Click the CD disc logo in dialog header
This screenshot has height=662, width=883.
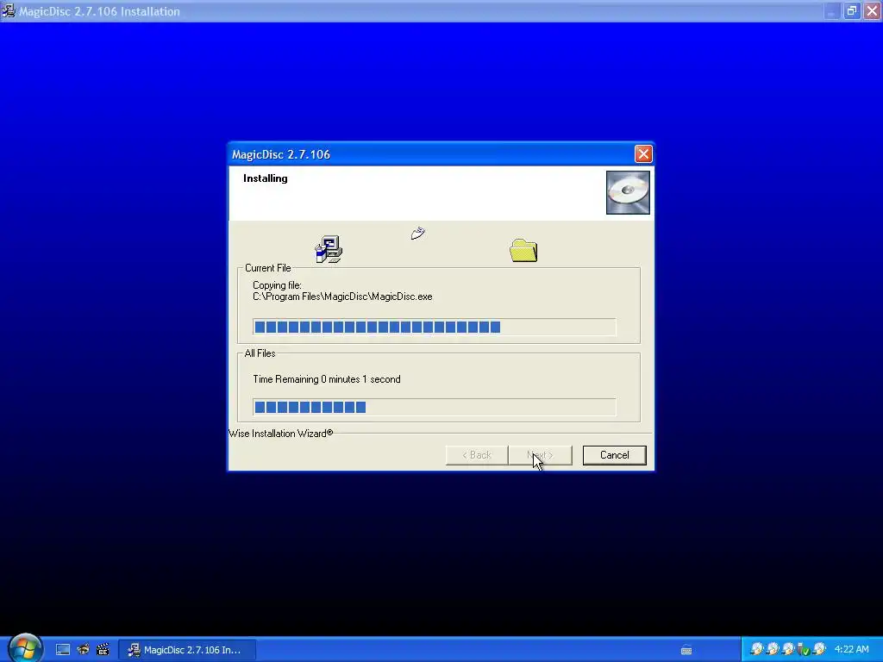coord(628,192)
